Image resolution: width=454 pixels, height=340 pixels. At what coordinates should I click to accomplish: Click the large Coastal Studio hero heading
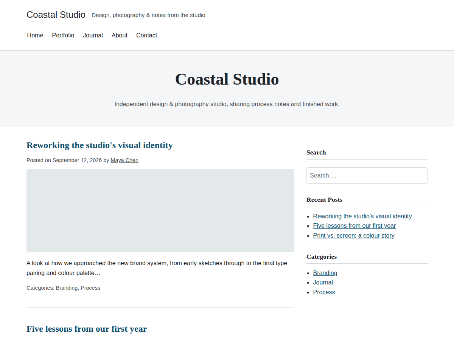click(227, 79)
